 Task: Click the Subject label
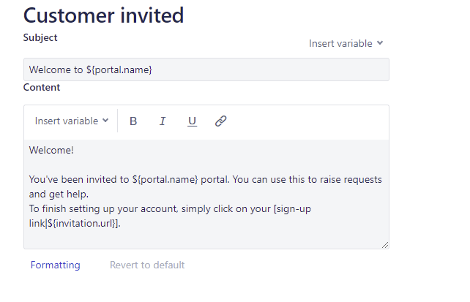click(x=40, y=37)
